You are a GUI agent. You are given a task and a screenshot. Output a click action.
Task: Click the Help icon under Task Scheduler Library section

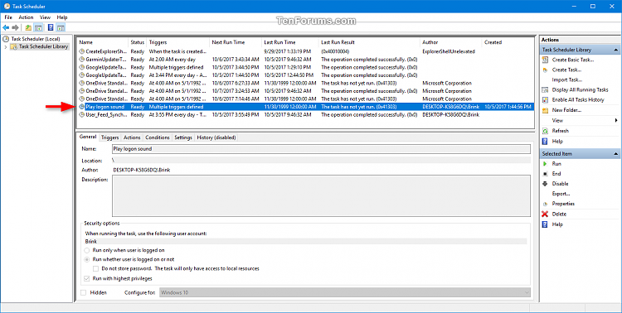coord(545,141)
